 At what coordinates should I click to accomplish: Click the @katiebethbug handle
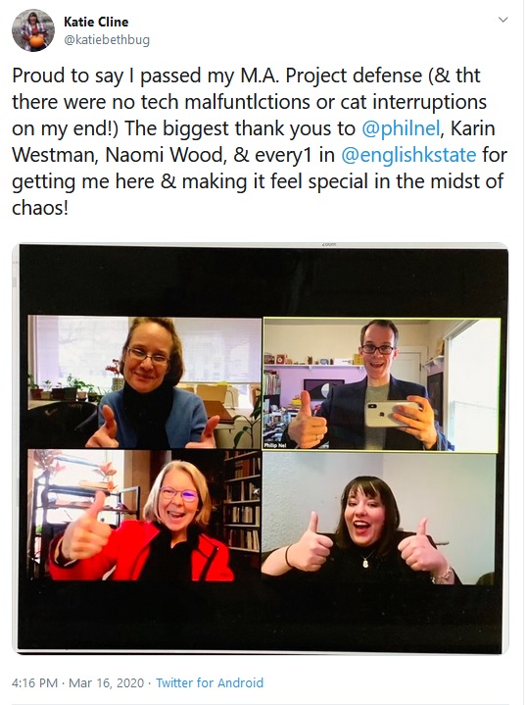tap(107, 40)
